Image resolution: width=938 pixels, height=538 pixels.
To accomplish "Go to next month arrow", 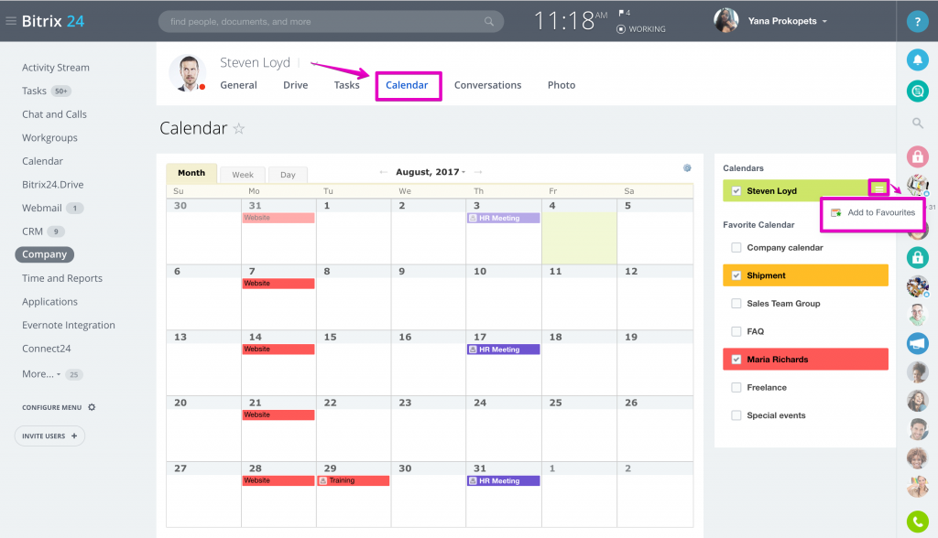I will point(478,172).
